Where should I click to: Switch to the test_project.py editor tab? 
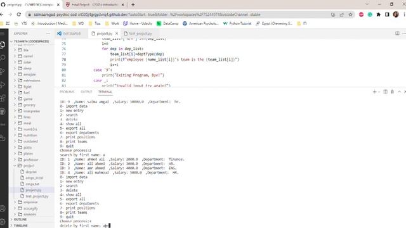pos(140,34)
